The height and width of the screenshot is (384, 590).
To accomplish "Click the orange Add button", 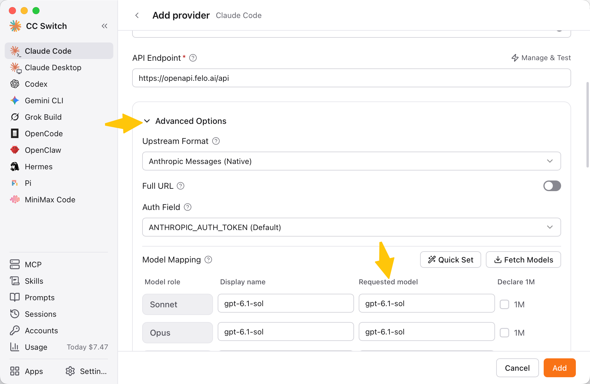I will 560,368.
